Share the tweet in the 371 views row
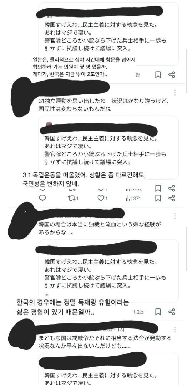 [x=172, y=198]
